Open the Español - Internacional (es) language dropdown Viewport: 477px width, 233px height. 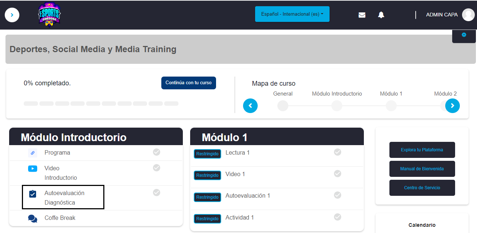click(x=292, y=14)
